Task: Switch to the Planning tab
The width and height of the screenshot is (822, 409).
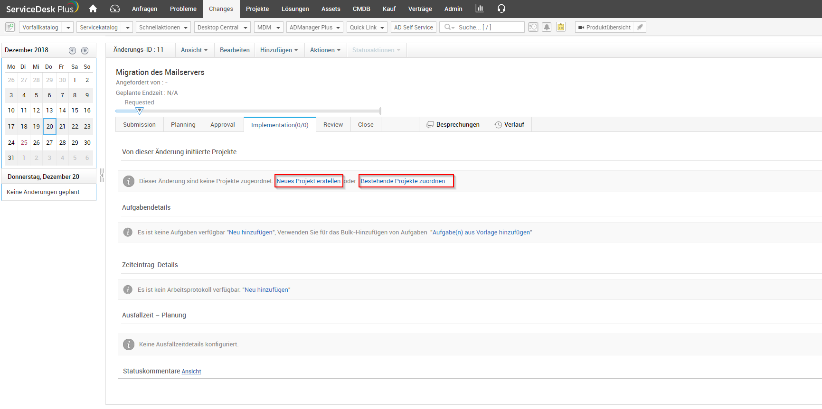Action: 183,124
